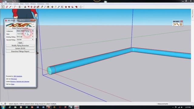Open the View menu
194x109 pixels.
(10, 4)
